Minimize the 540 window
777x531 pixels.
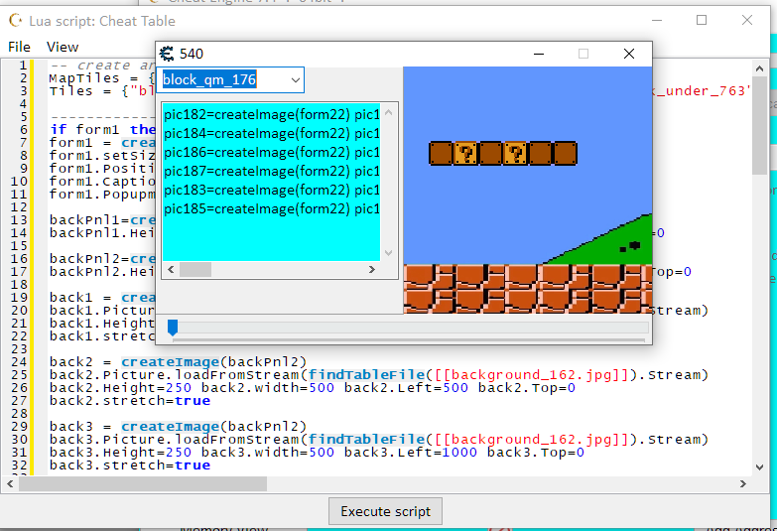(x=539, y=55)
